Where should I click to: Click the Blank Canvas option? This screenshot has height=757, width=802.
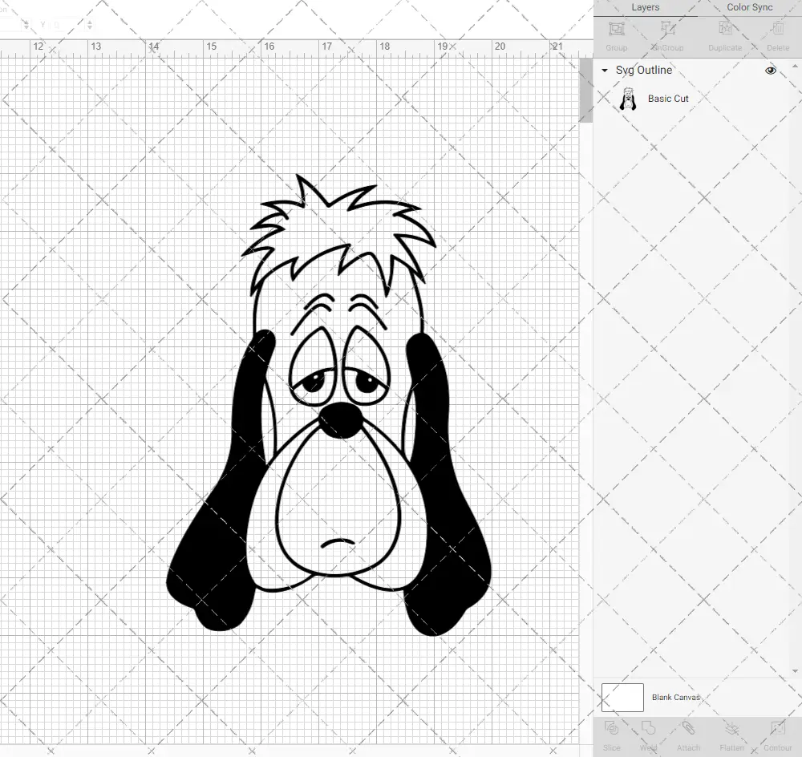click(x=676, y=697)
